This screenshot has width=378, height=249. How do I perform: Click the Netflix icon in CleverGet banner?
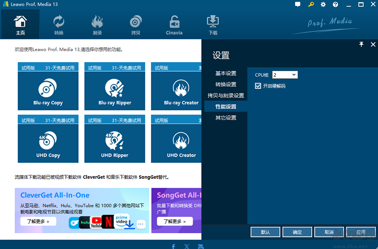click(108, 221)
